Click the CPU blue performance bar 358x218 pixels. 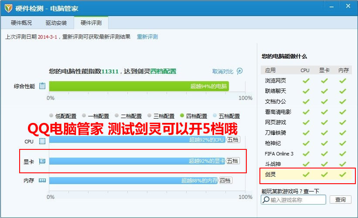137,139
